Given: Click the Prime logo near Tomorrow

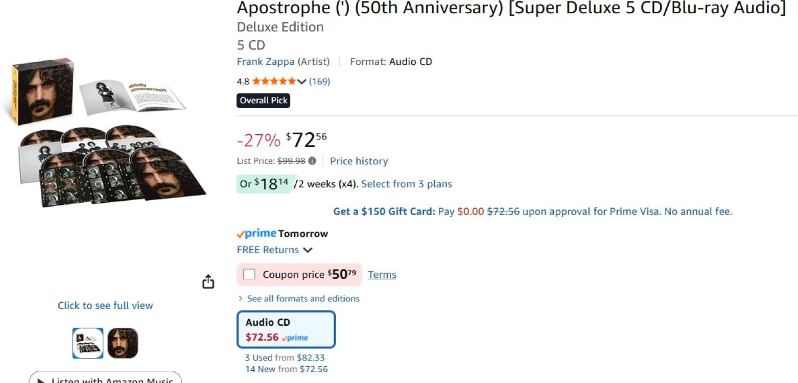Looking at the screenshot, I should (x=256, y=234).
